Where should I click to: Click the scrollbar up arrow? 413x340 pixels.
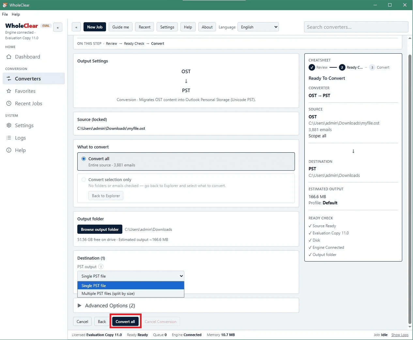[410, 38]
